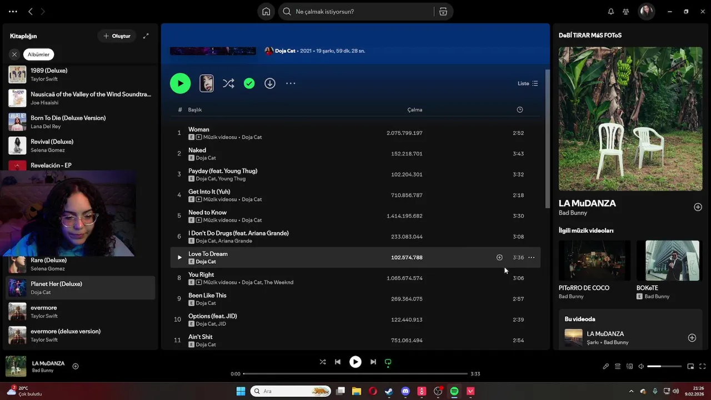Open the PIToRRO DE COCO video thumbnail
This screenshot has height=400, width=711.
point(594,261)
